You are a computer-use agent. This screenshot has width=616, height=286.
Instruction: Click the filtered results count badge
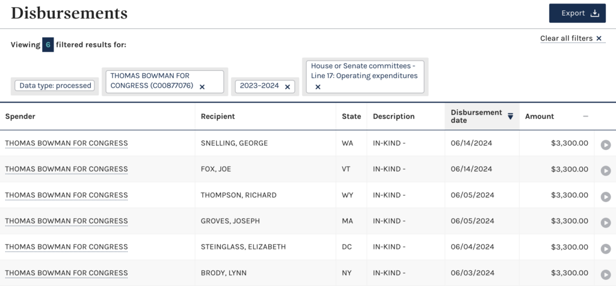pyautogui.click(x=48, y=44)
